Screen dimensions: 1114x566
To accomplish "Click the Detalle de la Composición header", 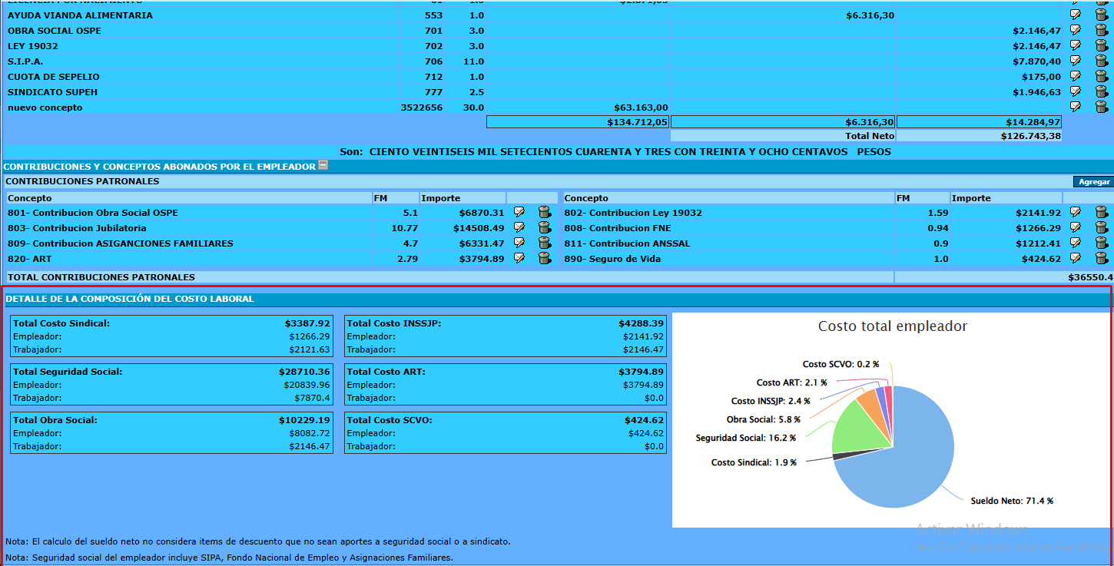I will click(x=130, y=299).
